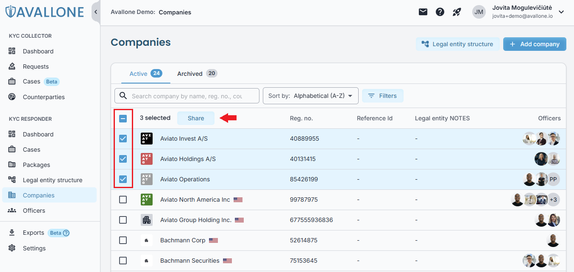Uncheck Aviato Invest A/S checkbox

tap(123, 139)
